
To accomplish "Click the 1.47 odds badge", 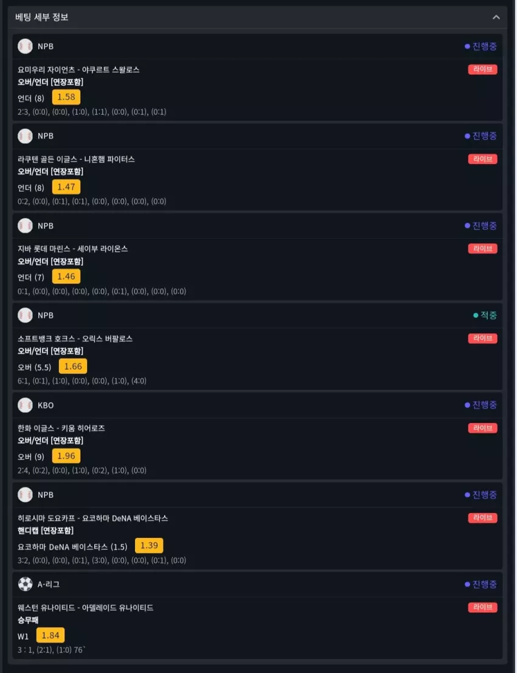I will coord(66,187).
